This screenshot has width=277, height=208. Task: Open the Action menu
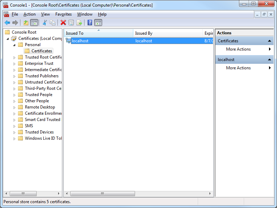coord(29,14)
